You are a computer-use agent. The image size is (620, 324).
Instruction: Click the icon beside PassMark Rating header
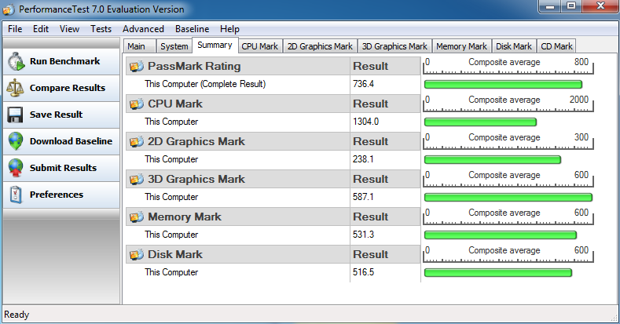(x=135, y=66)
